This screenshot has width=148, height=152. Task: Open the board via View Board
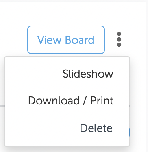click(66, 40)
